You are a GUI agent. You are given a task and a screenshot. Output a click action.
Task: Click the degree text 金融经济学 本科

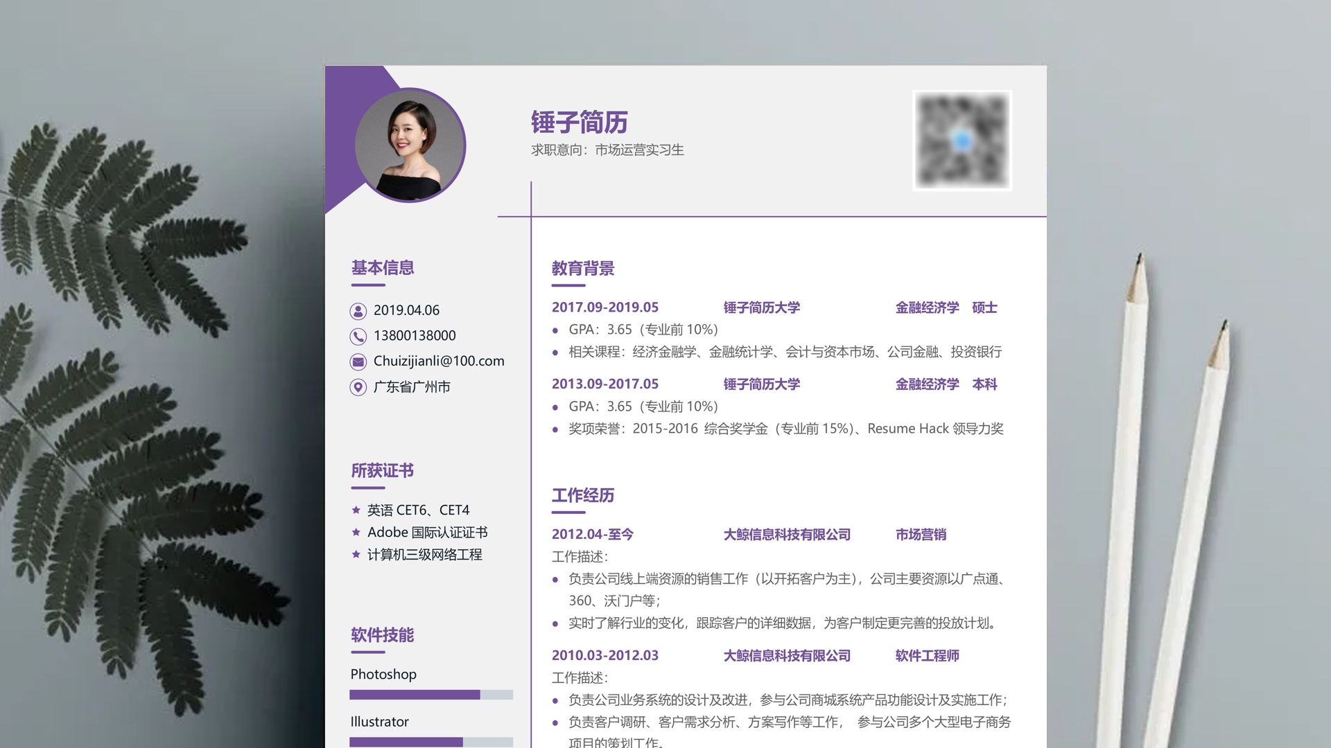[x=946, y=384]
